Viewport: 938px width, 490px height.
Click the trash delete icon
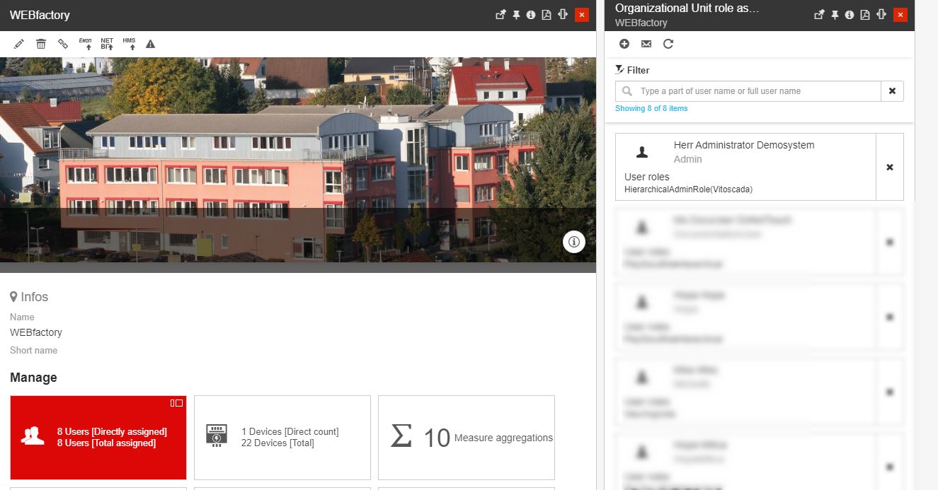click(x=41, y=44)
